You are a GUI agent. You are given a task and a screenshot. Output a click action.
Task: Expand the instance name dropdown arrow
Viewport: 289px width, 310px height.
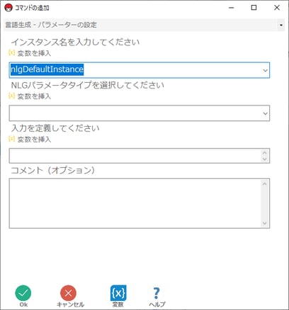coord(265,70)
